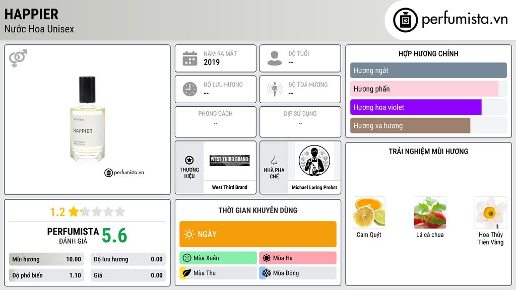Click the leaf icon for Mùa Thu
Image resolution: width=516 pixels, height=290 pixels.
click(187, 273)
